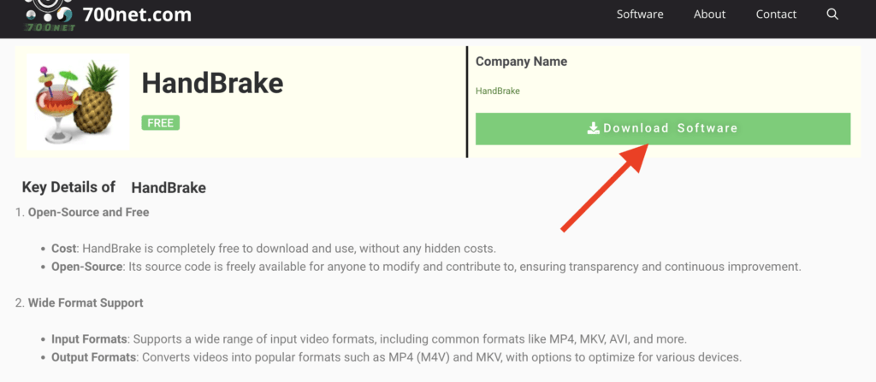876x382 pixels.
Task: Click the HandBrake pineapple cocktail image
Action: 78,102
